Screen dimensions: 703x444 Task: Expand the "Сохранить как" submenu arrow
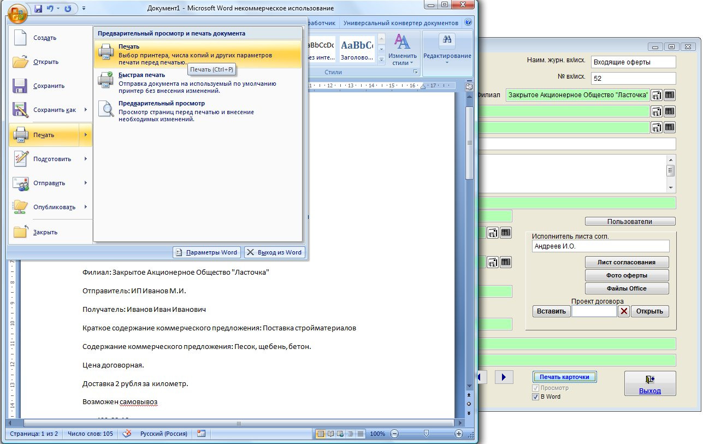click(x=86, y=110)
